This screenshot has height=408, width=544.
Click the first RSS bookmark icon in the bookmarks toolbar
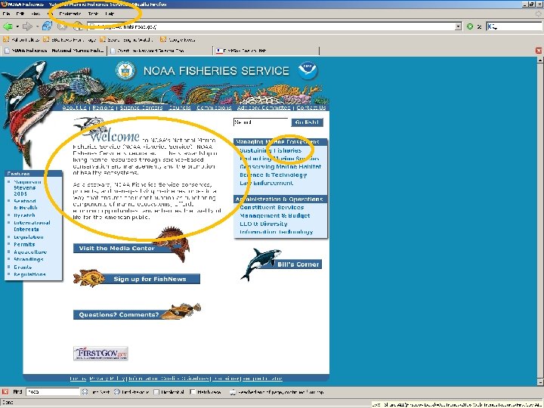tap(6, 39)
